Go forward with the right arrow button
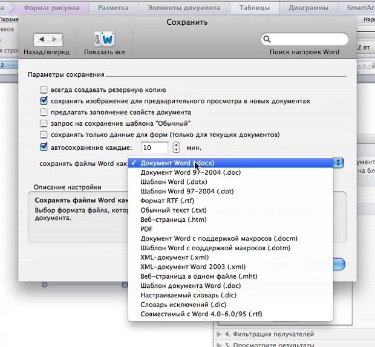 click(x=55, y=39)
